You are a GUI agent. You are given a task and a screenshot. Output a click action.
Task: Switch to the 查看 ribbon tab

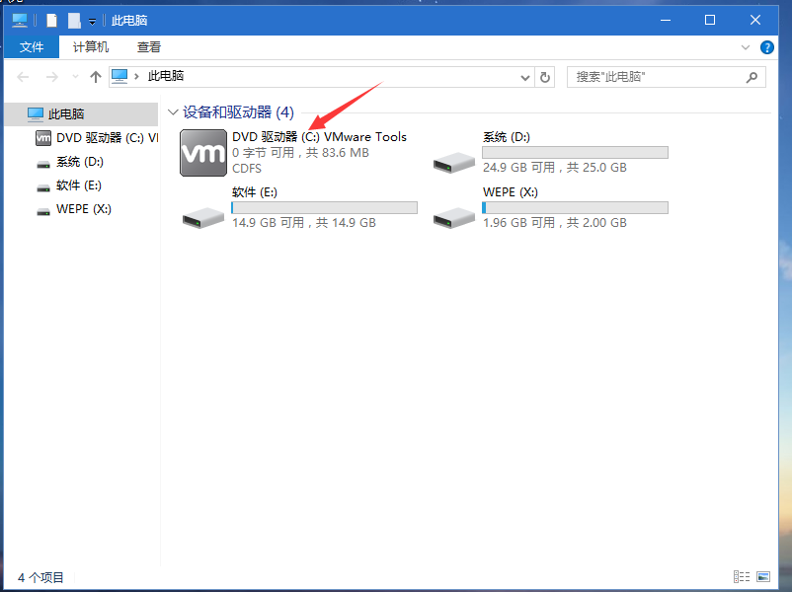[x=149, y=47]
